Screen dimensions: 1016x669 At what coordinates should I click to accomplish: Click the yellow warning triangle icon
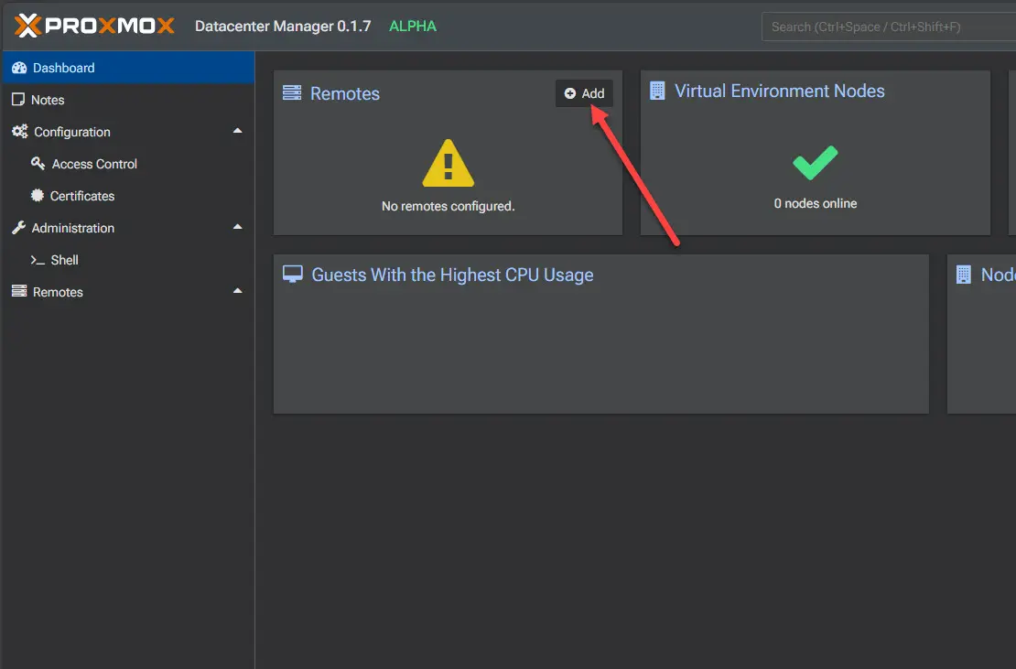(449, 164)
